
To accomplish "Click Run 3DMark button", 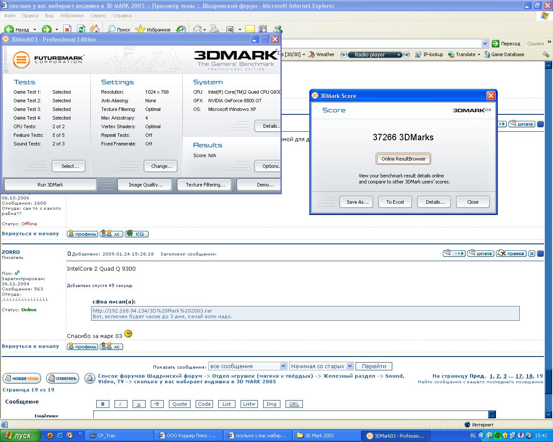I will (x=50, y=185).
